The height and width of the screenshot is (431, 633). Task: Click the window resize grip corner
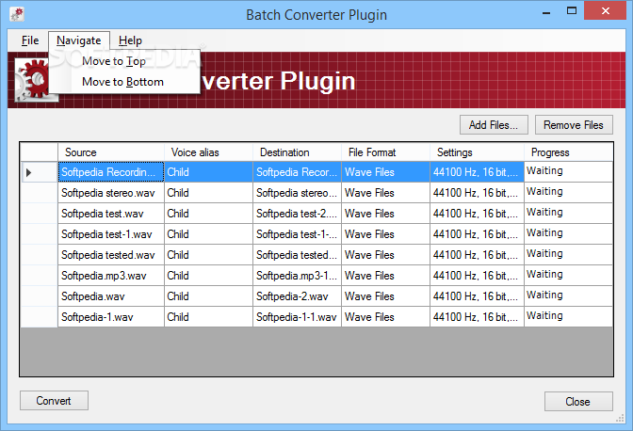[620, 419]
